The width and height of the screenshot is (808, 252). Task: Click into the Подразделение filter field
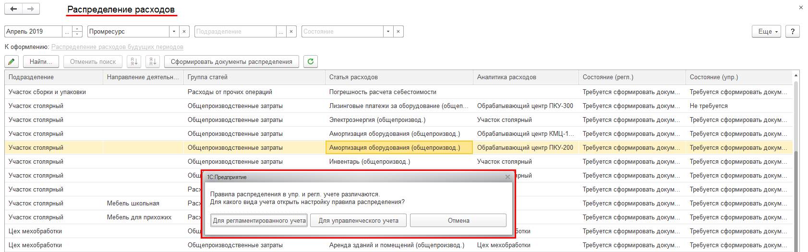(235, 32)
